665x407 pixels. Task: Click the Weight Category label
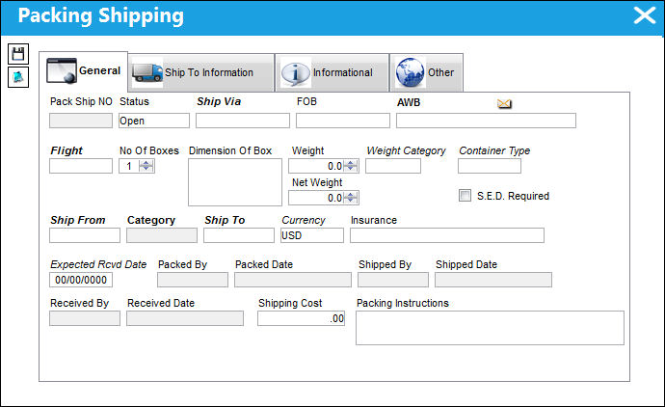pos(406,150)
